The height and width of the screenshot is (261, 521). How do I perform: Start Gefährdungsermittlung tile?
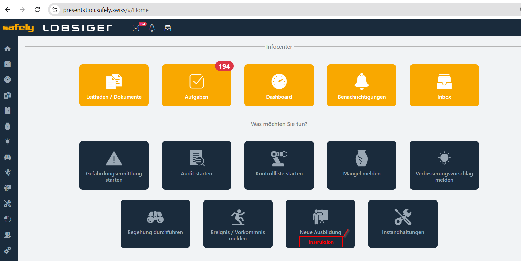[x=114, y=165]
